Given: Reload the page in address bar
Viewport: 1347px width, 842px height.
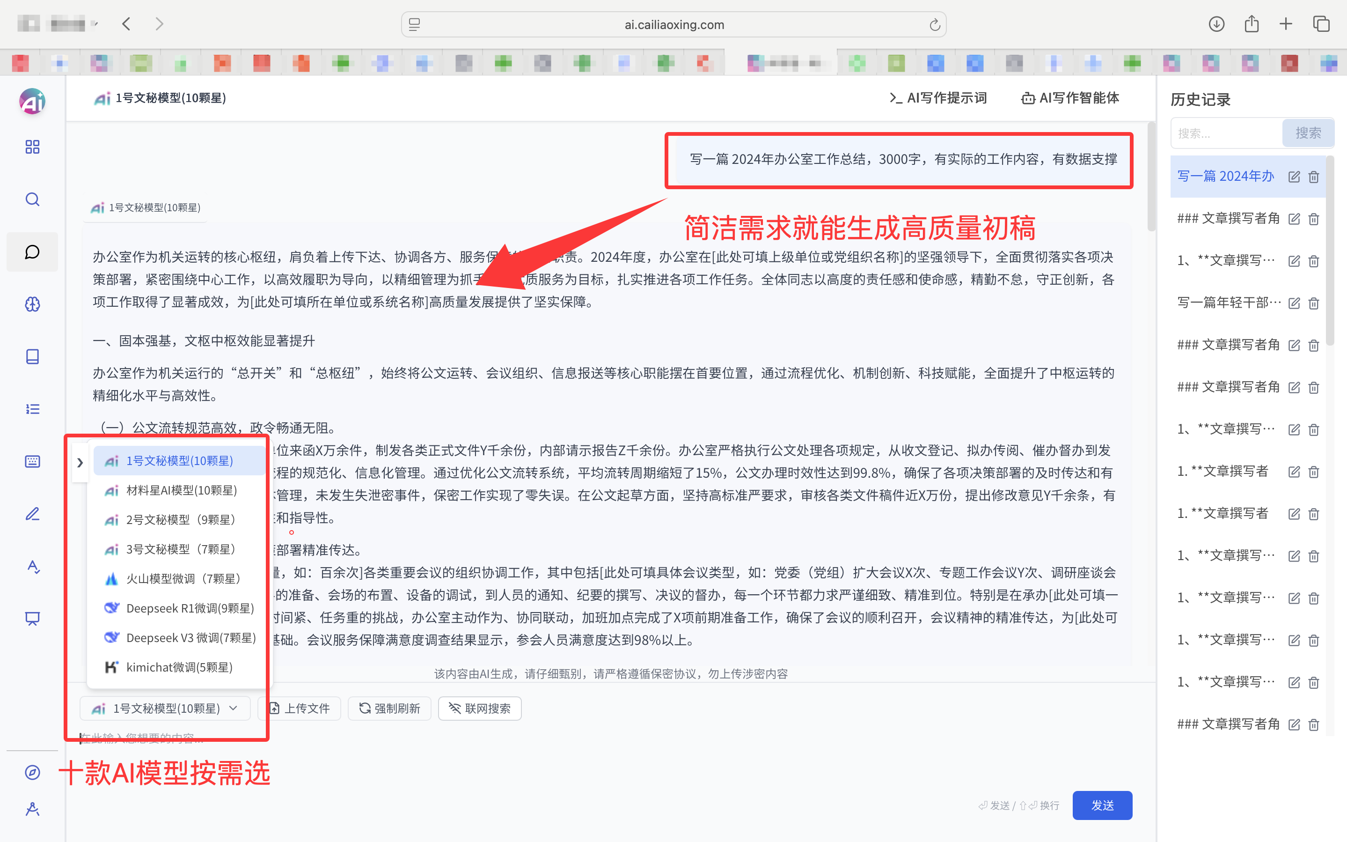Looking at the screenshot, I should coord(935,24).
